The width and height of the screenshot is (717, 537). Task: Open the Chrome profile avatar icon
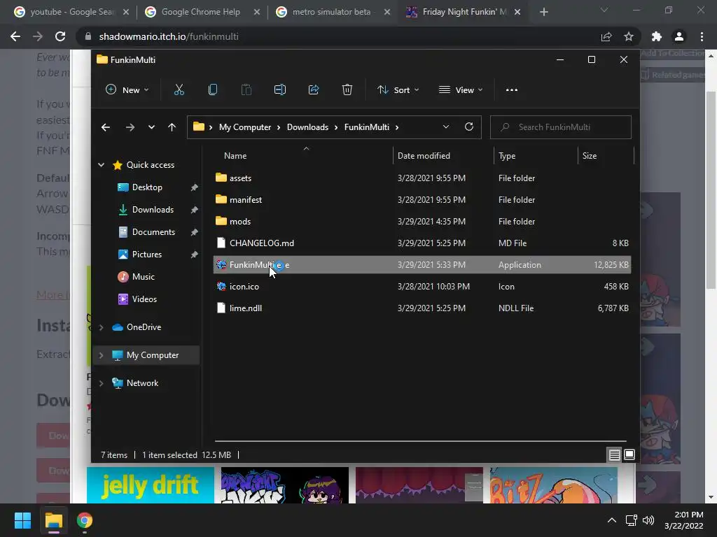679,36
